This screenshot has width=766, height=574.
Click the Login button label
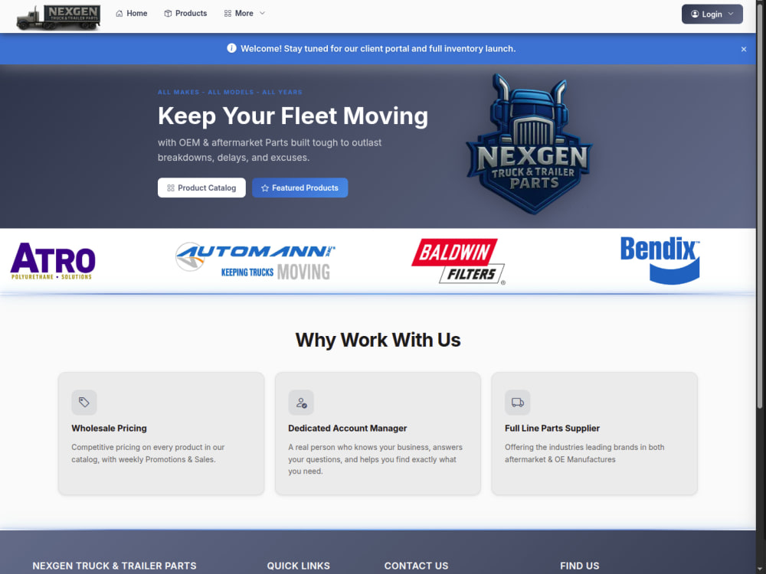pyautogui.click(x=712, y=14)
